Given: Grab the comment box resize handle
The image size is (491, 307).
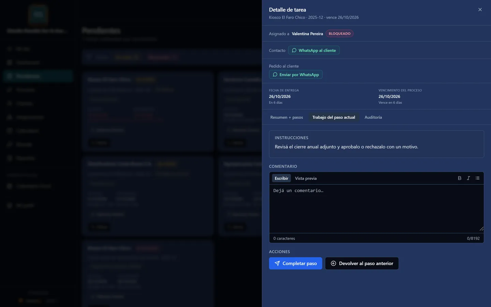Looking at the screenshot, I should point(481,229).
